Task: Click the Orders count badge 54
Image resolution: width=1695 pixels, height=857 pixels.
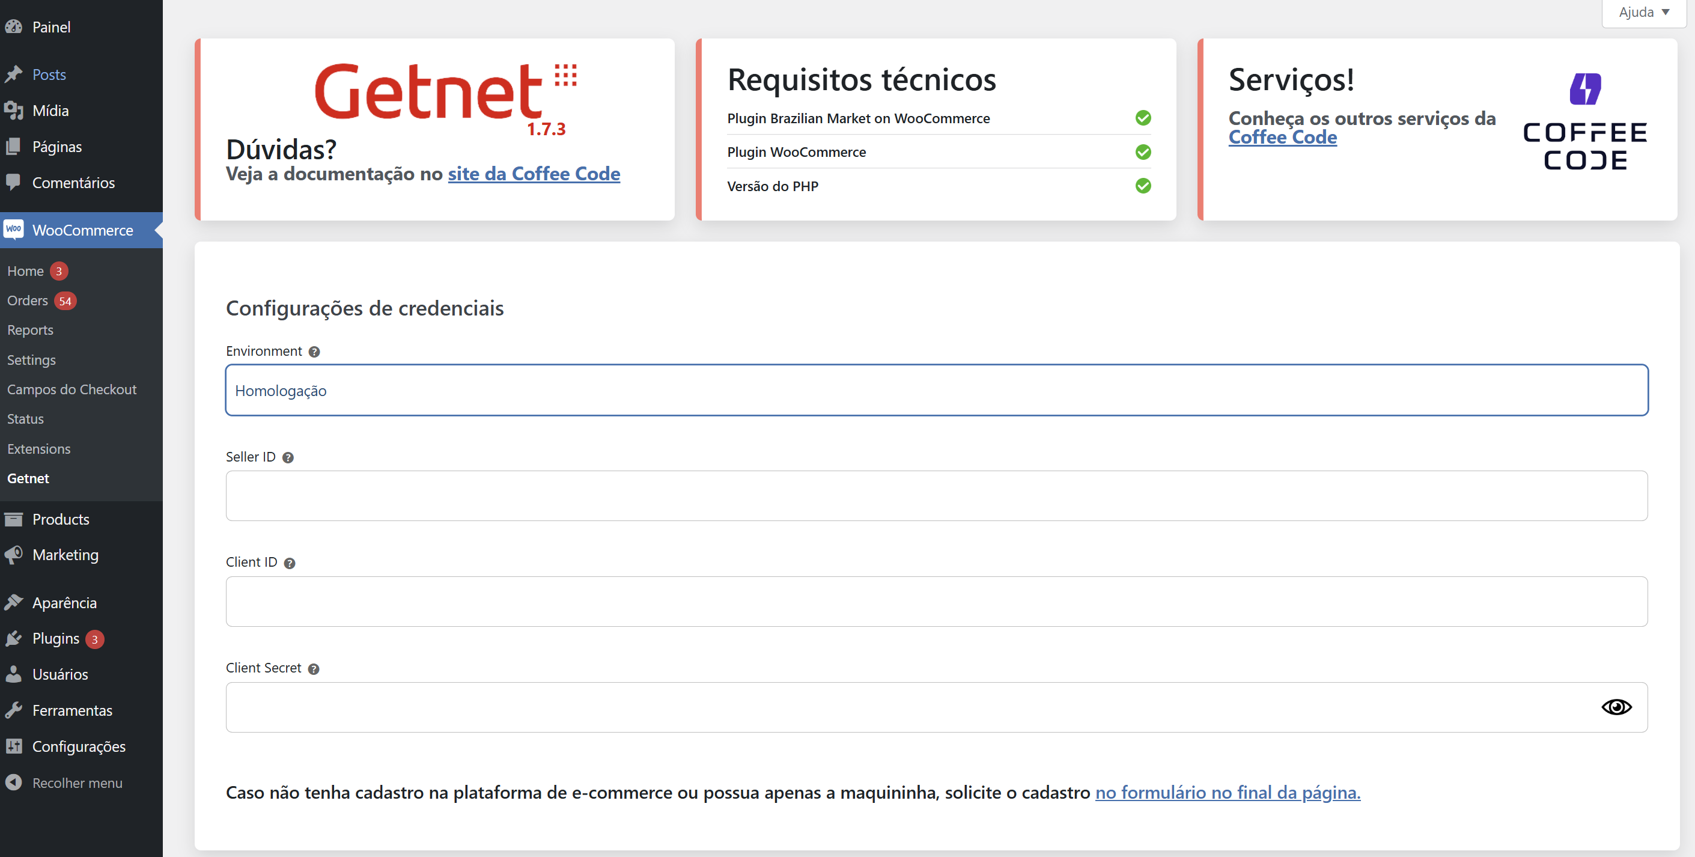Action: tap(65, 302)
